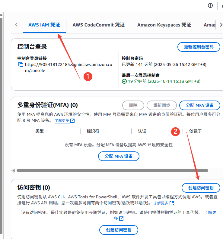223x239 pixels.
Task: Click the info icon at top right
Action: coord(210,5)
